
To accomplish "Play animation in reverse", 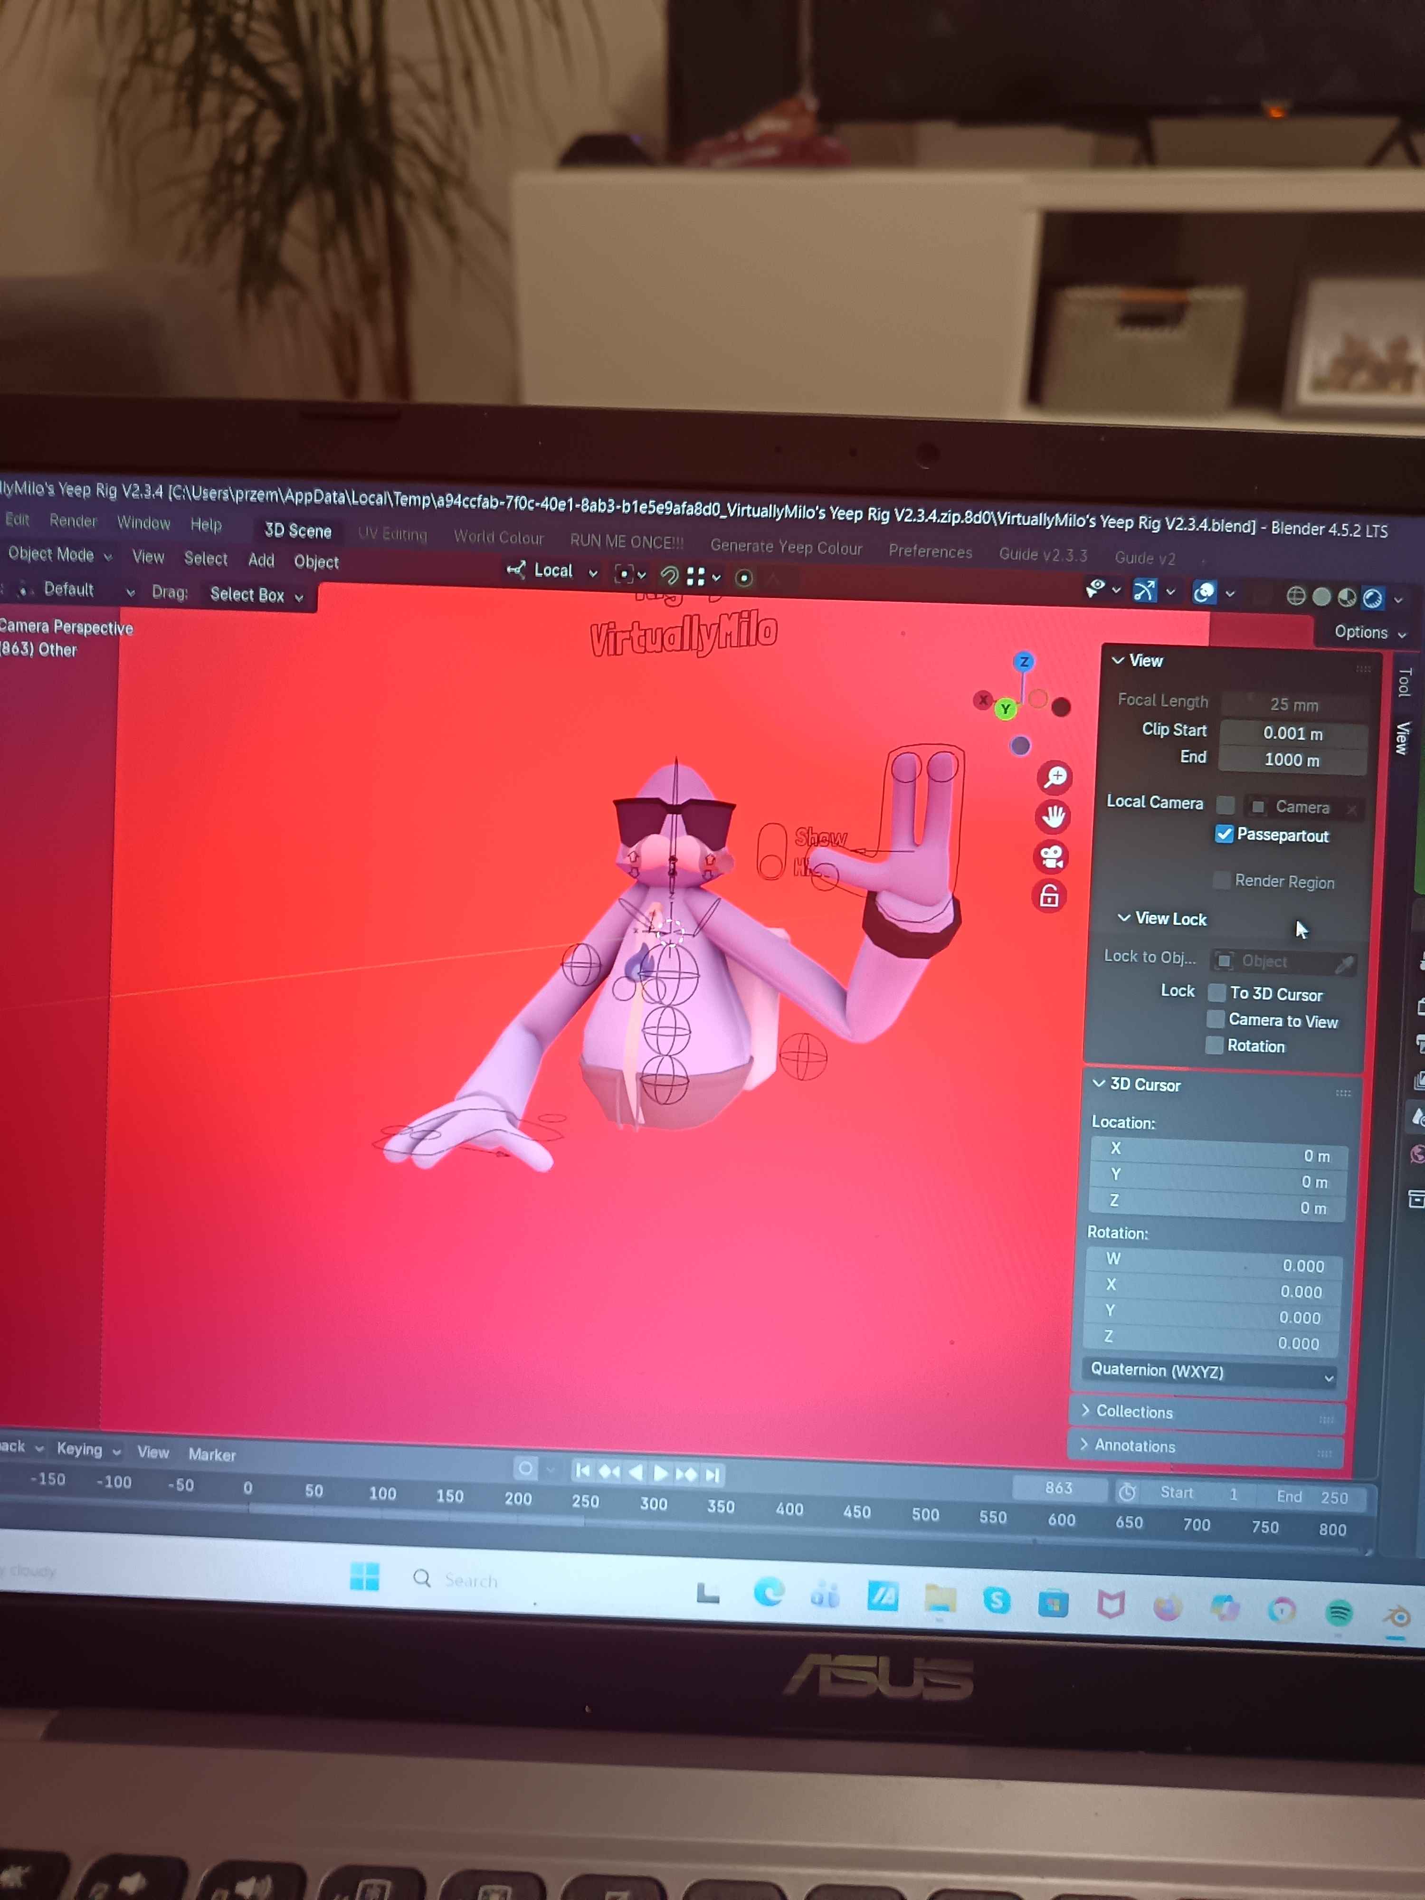I will pos(636,1472).
